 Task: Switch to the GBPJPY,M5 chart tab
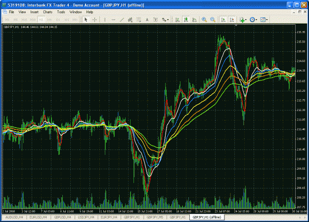(155, 217)
